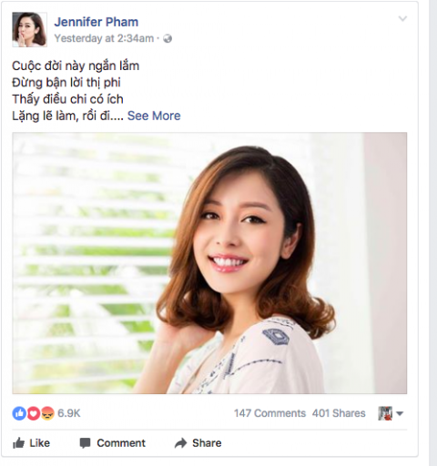This screenshot has height=466, width=437.
Task: Open the large post photo
Action: (x=209, y=263)
